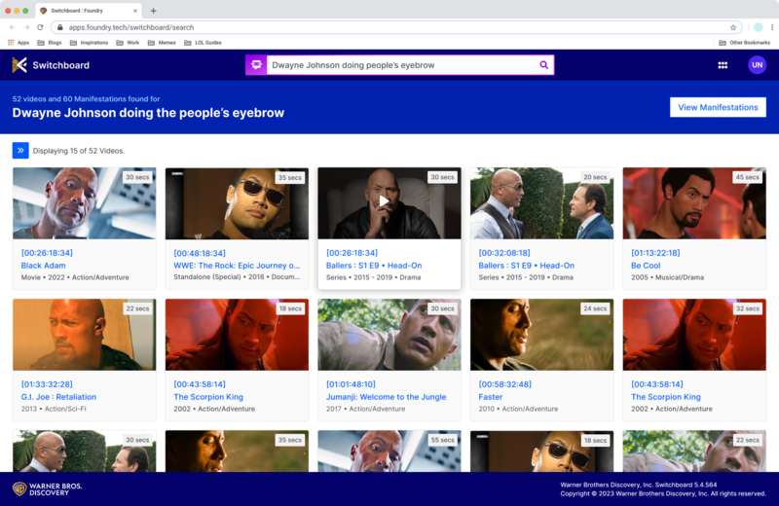Click the magnifier search icon
Image resolution: width=779 pixels, height=506 pixels.
click(544, 65)
